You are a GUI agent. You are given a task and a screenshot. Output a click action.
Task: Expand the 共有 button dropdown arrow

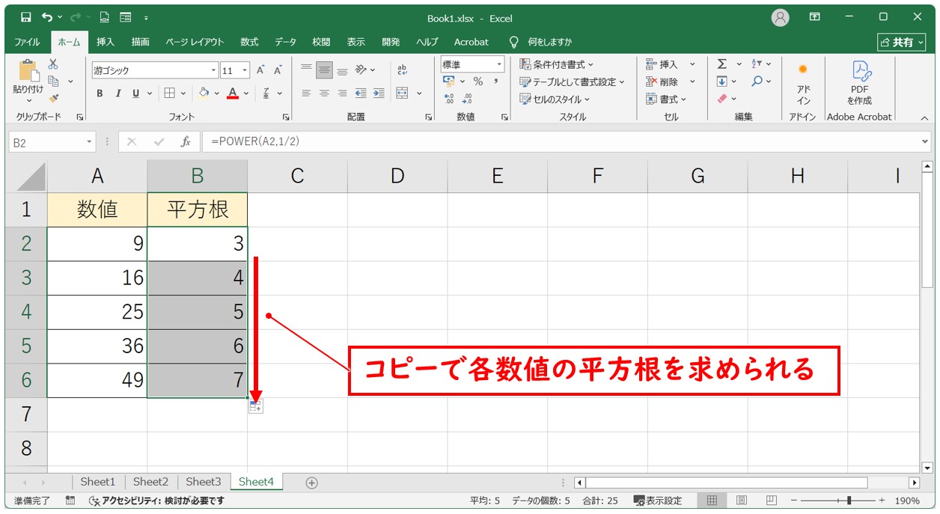pyautogui.click(x=921, y=43)
